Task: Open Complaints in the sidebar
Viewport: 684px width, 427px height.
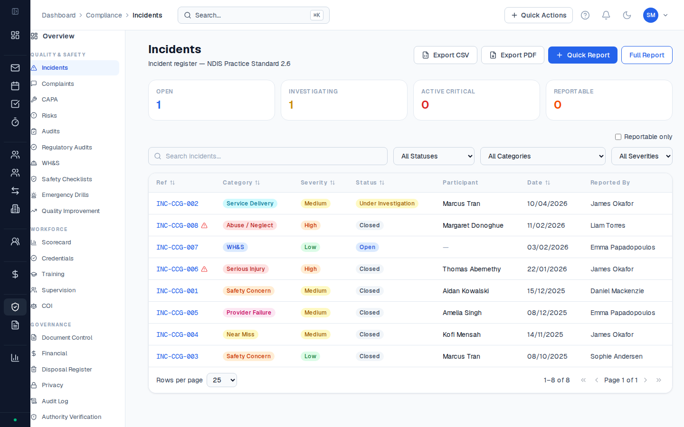Action: click(x=75, y=84)
